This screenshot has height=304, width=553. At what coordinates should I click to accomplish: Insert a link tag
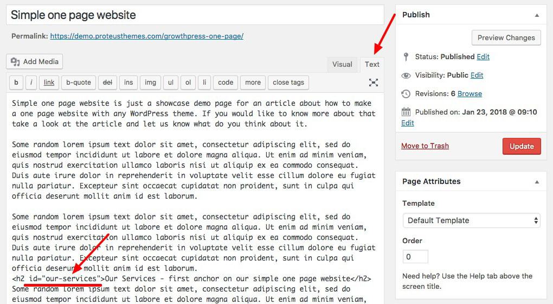click(49, 83)
